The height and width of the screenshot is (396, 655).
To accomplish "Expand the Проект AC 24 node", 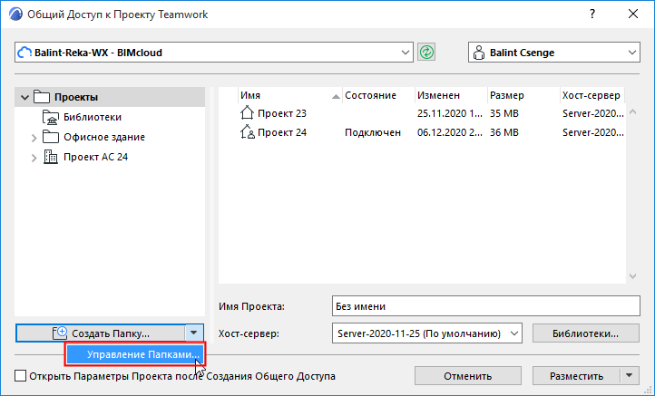I will [x=34, y=158].
